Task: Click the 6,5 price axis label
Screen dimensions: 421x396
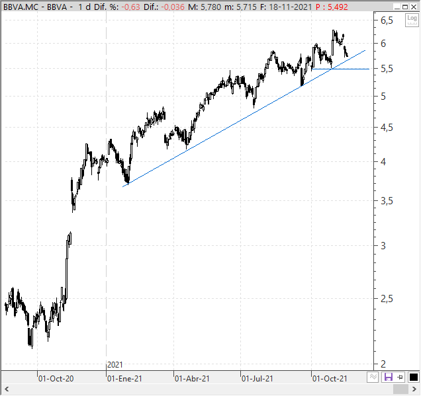Action: (387, 20)
